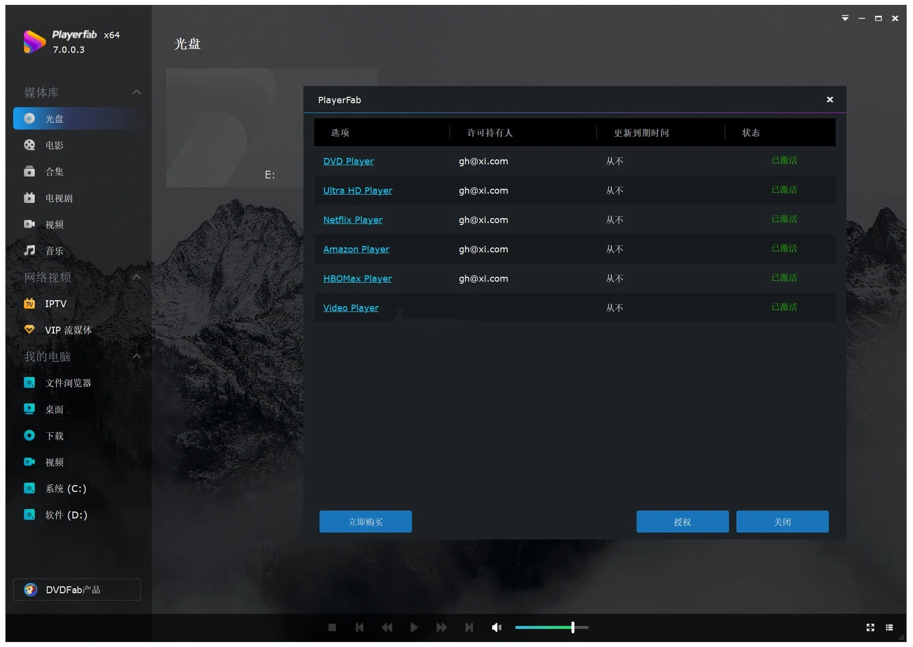Select 电视剧 (TV shows) library
The image size is (913, 647).
tap(59, 198)
